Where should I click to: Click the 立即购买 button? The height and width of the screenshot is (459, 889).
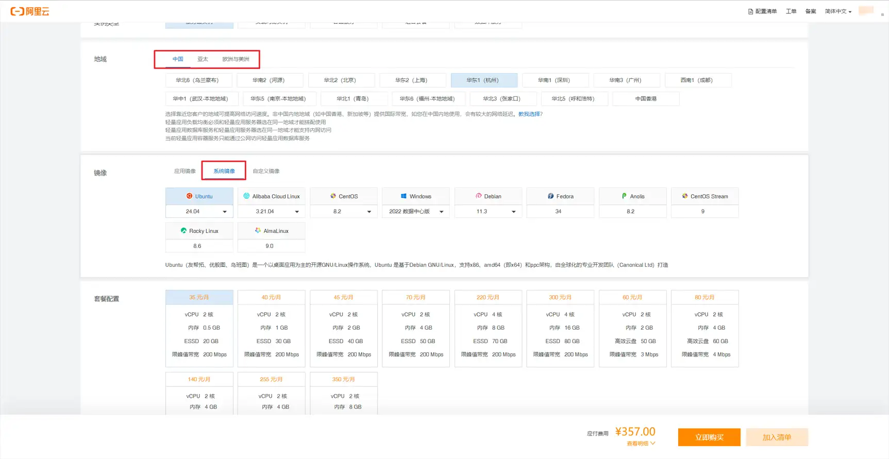coord(709,437)
